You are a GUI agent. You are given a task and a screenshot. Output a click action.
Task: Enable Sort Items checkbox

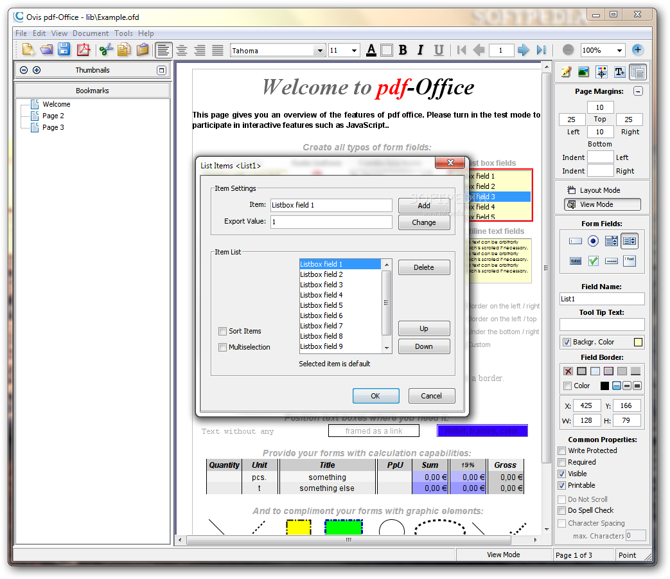(222, 331)
